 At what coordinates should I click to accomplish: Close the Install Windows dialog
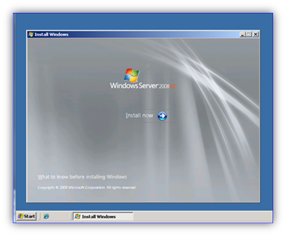(255, 34)
